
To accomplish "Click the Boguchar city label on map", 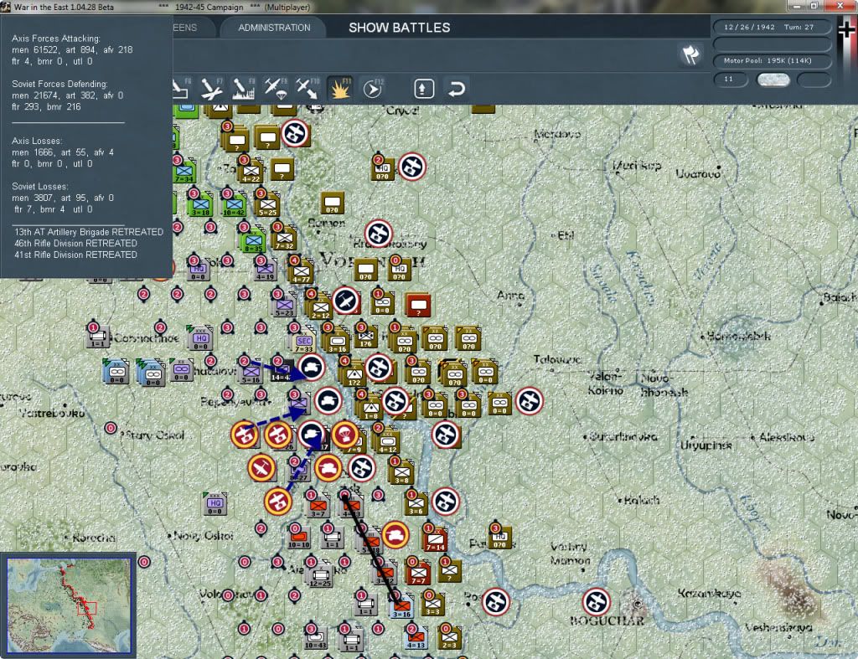I will tap(607, 620).
